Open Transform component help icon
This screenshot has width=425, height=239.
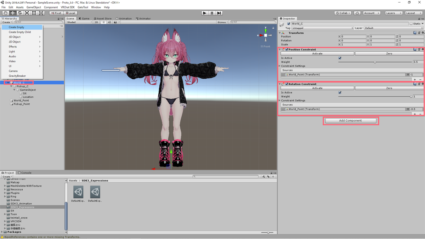click(x=415, y=33)
